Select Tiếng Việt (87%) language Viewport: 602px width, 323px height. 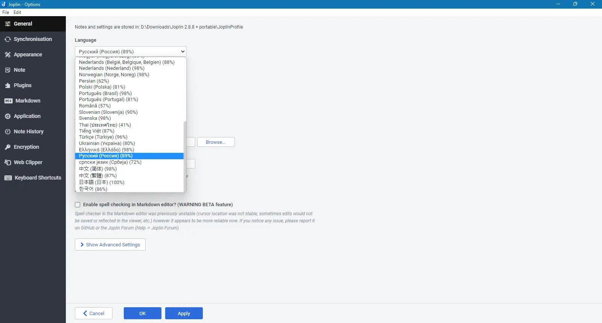129,131
